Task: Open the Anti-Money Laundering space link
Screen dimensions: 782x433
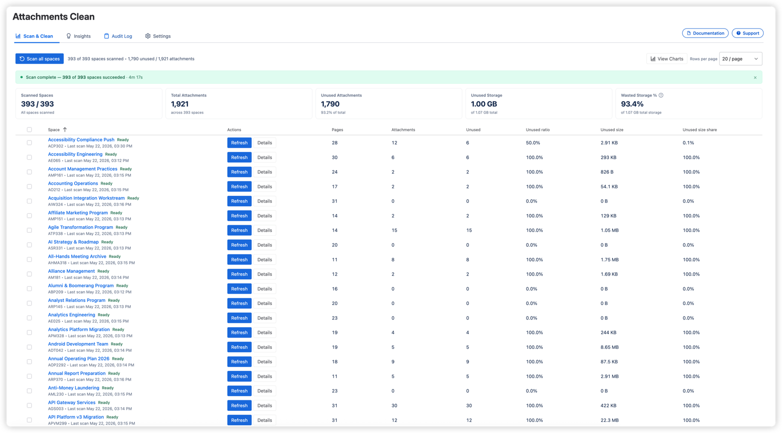Action: point(74,388)
